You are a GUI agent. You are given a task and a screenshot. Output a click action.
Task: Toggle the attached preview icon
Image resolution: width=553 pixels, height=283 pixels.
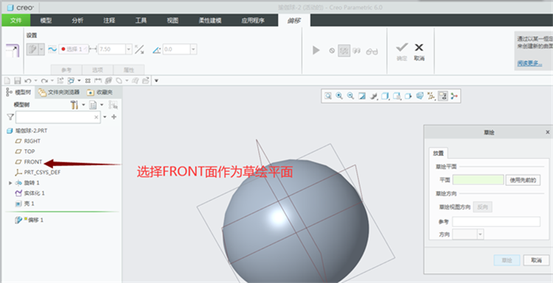click(x=357, y=51)
